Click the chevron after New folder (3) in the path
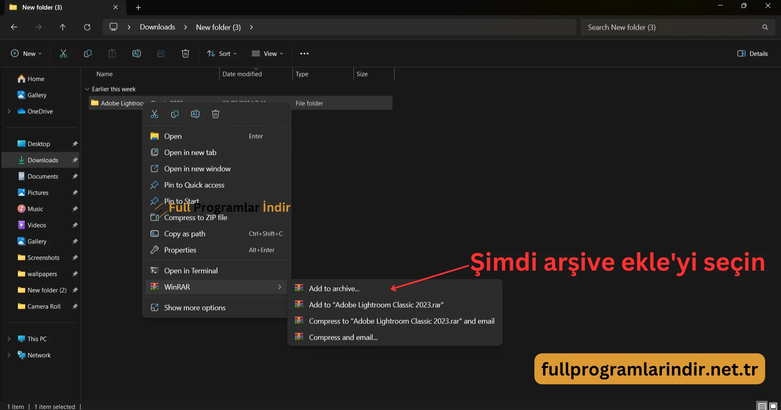Screen dimensions: 781x410 point(251,27)
